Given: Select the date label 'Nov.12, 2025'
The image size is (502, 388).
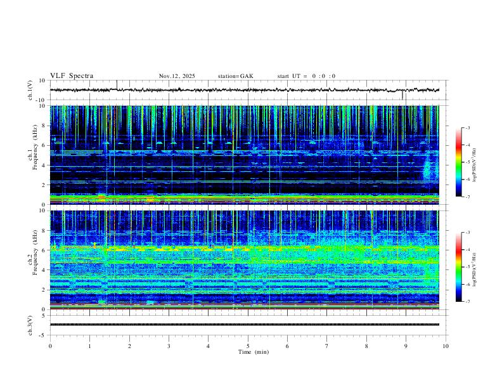Looking at the screenshot, I should click(177, 76).
